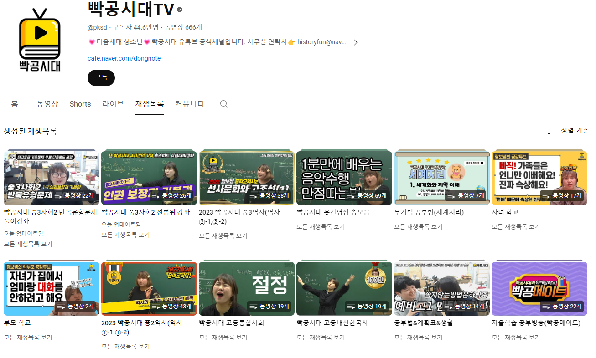Screen dimensions: 596x358
Task: Select the 라이브 tab
Action: pos(113,104)
